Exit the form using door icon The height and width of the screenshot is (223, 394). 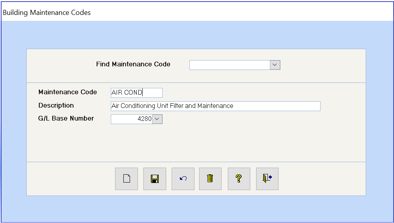[x=267, y=179]
